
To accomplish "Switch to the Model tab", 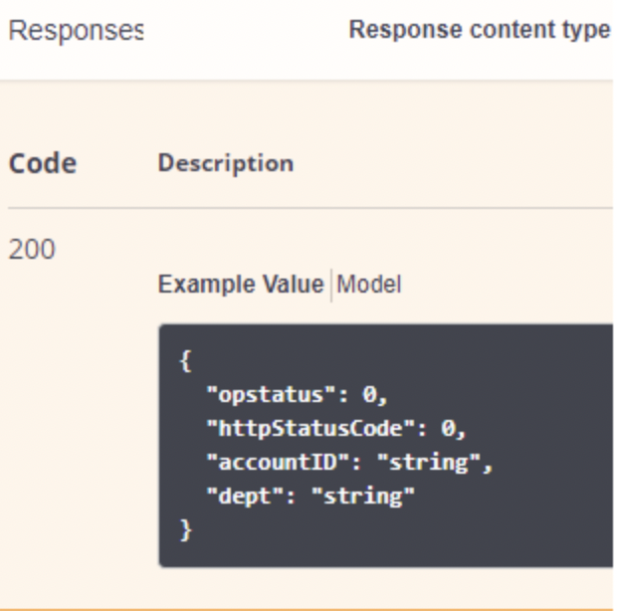I will [x=369, y=286].
